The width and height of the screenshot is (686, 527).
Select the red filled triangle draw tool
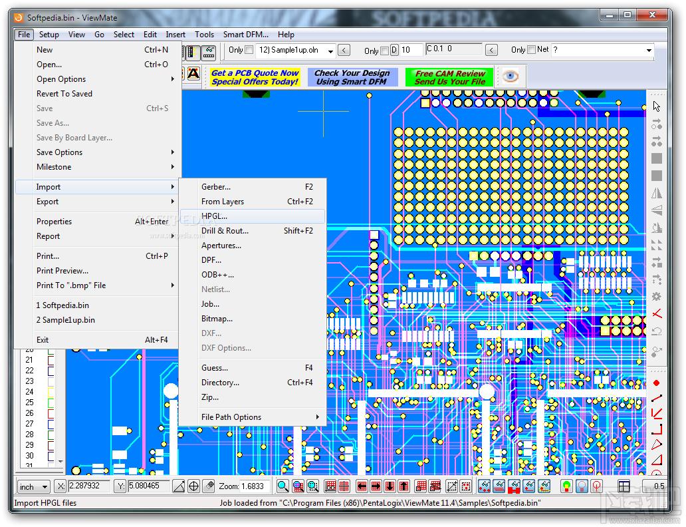(x=656, y=460)
